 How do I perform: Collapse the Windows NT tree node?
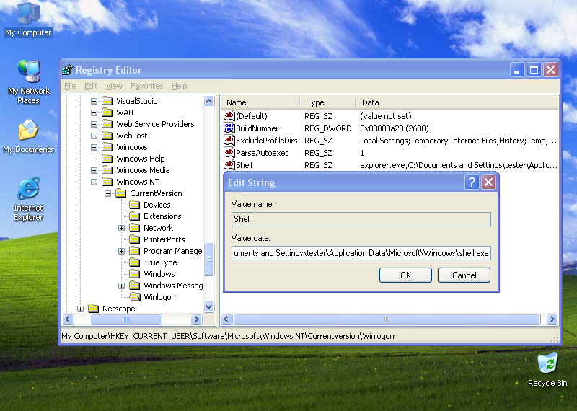94,182
